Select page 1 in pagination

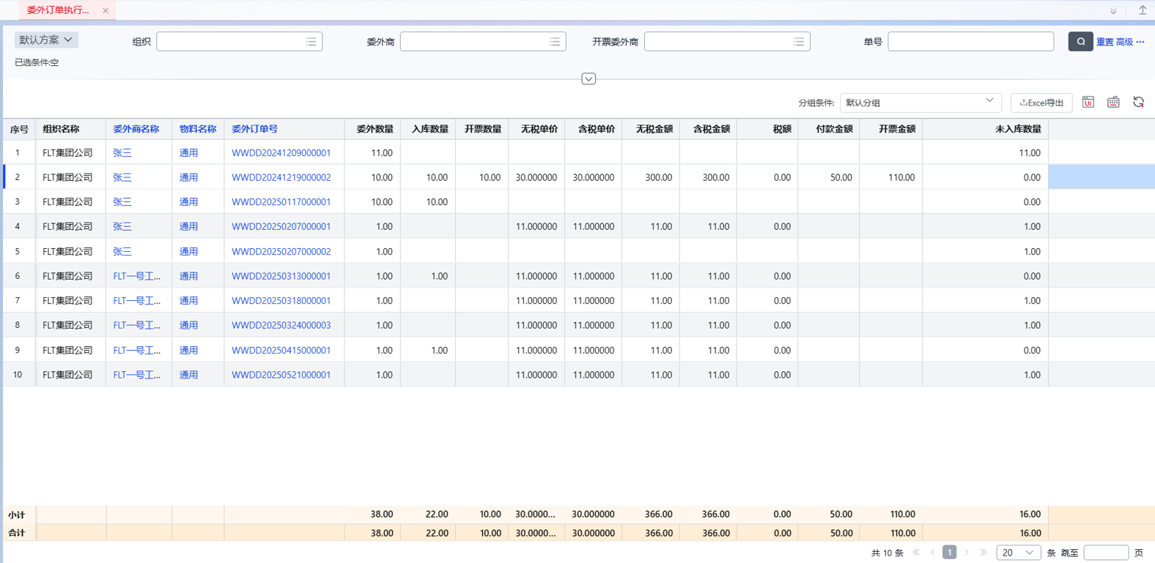point(949,553)
